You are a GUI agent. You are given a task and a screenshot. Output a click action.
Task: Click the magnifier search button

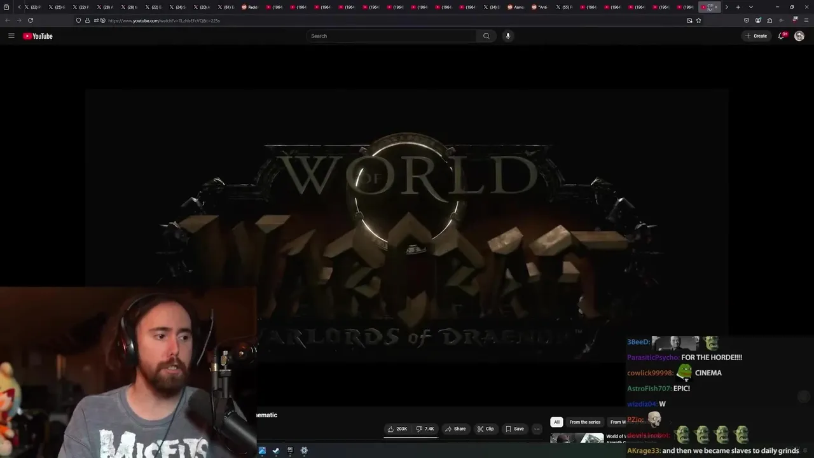486,36
